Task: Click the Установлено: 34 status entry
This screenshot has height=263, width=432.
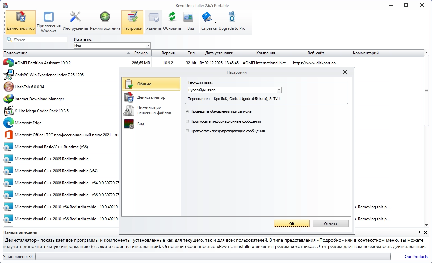Action: (x=18, y=257)
